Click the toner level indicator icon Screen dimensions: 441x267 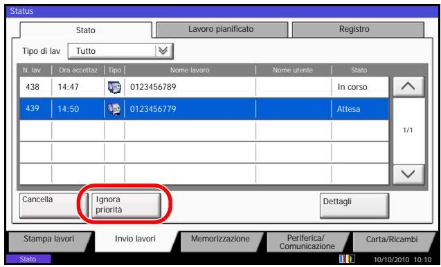pyautogui.click(x=347, y=259)
